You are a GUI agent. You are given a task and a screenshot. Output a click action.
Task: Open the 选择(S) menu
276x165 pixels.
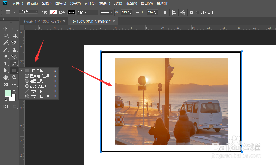coord(90,3)
